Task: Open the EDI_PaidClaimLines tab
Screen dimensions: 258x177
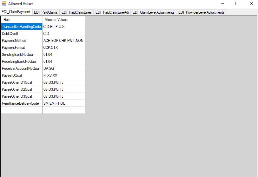Action: [x=76, y=12]
